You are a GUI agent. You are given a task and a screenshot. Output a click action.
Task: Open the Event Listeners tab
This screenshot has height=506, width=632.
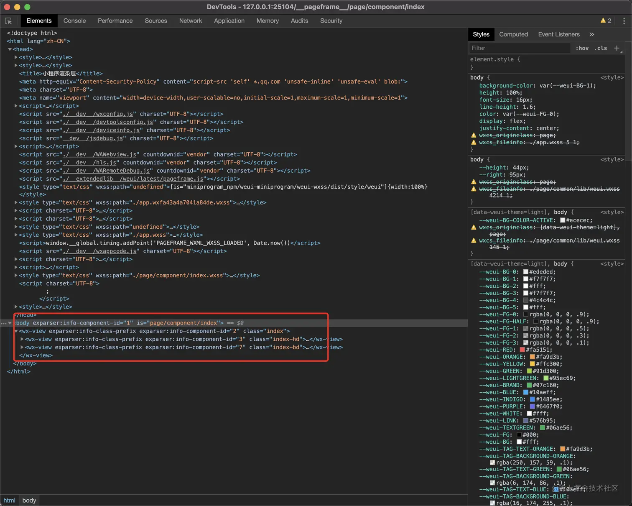[x=559, y=34]
